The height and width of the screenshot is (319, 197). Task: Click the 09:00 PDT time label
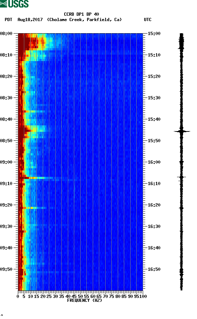[6, 162]
